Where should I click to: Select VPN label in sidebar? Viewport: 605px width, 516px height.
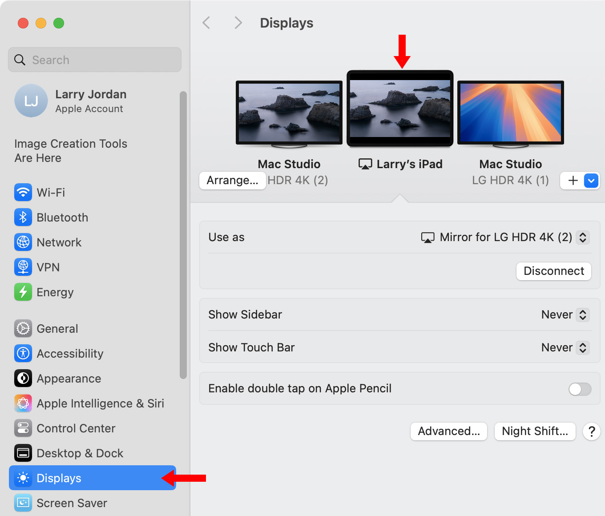pyautogui.click(x=48, y=267)
